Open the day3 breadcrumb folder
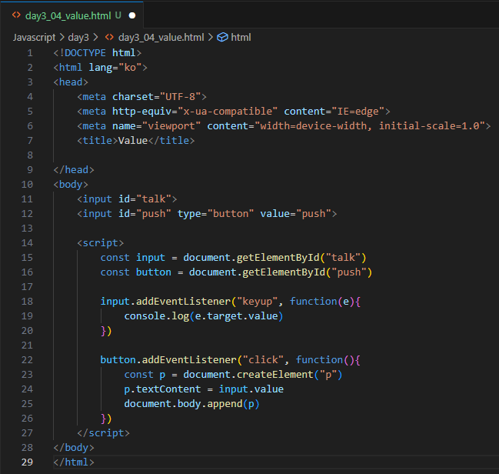Screen dimensions: 499x474 tap(78, 37)
